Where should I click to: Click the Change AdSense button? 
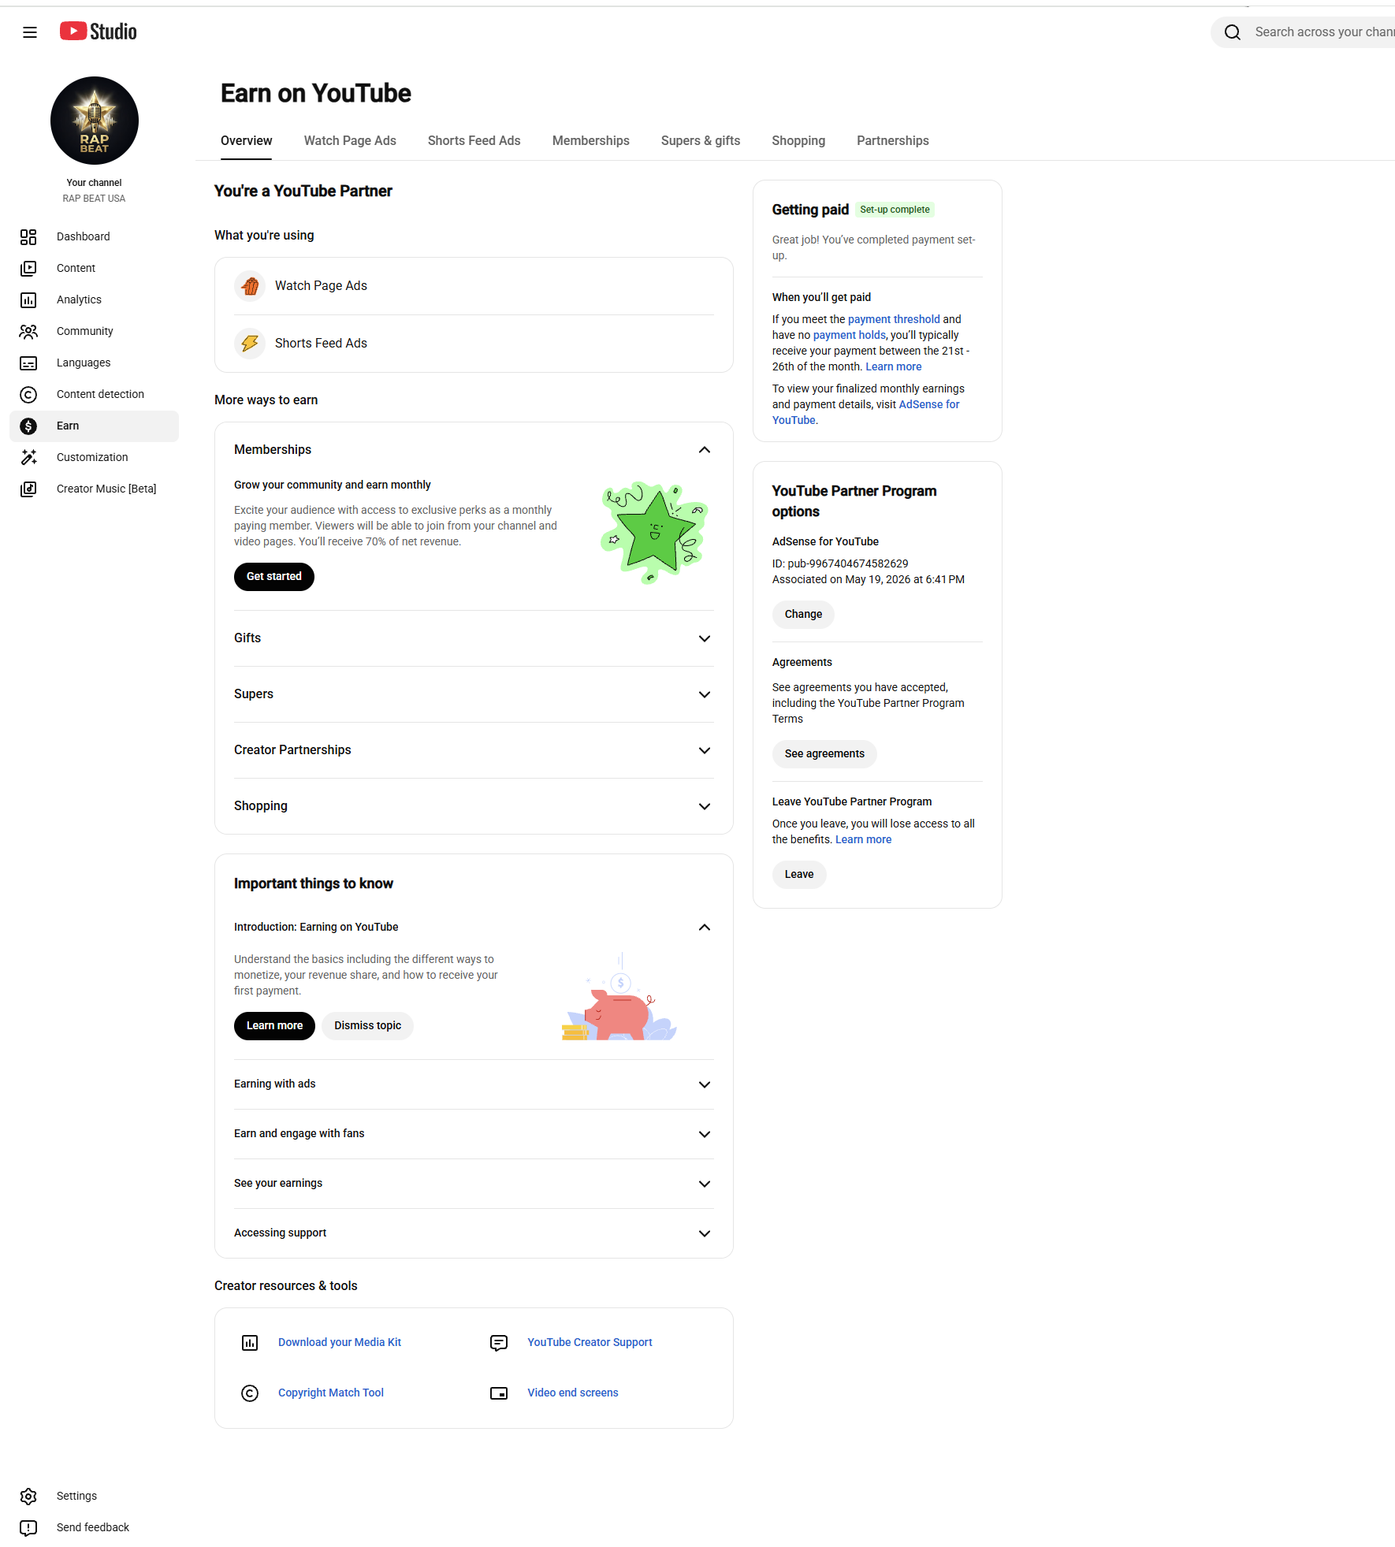tap(803, 615)
